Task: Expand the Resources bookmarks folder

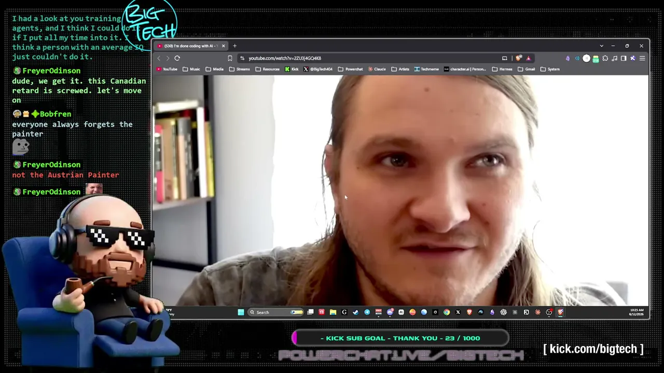Action: (268, 69)
